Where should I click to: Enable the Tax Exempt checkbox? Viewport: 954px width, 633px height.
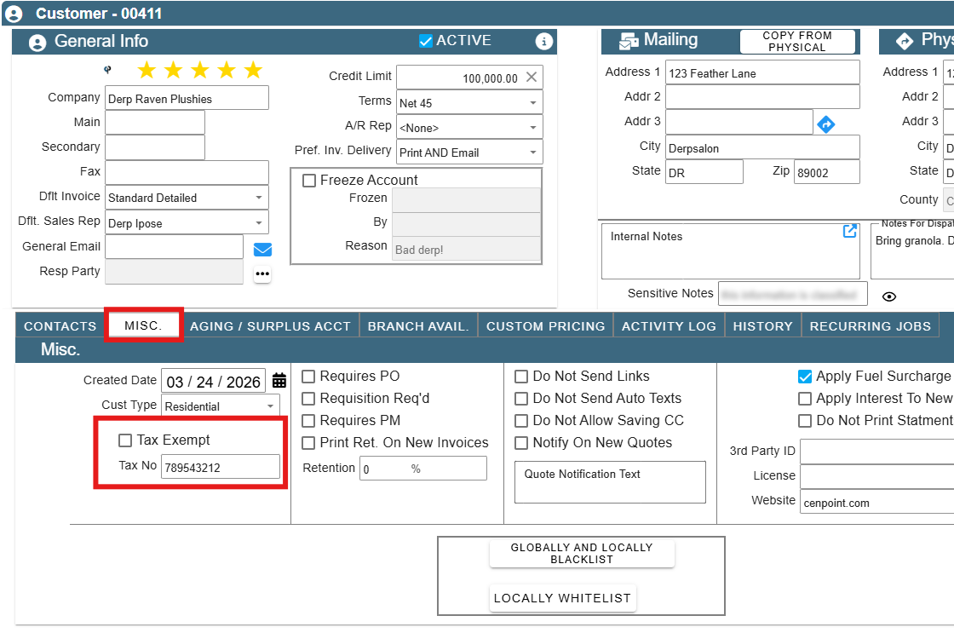[x=125, y=440]
